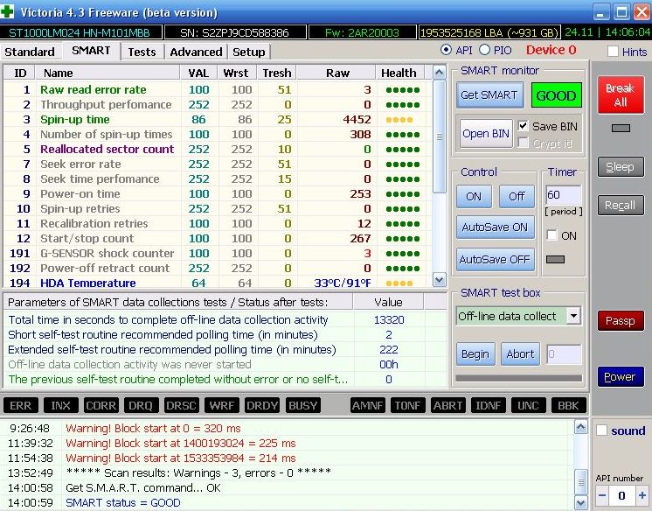
Task: Click the Timer period input field
Action: point(563,195)
